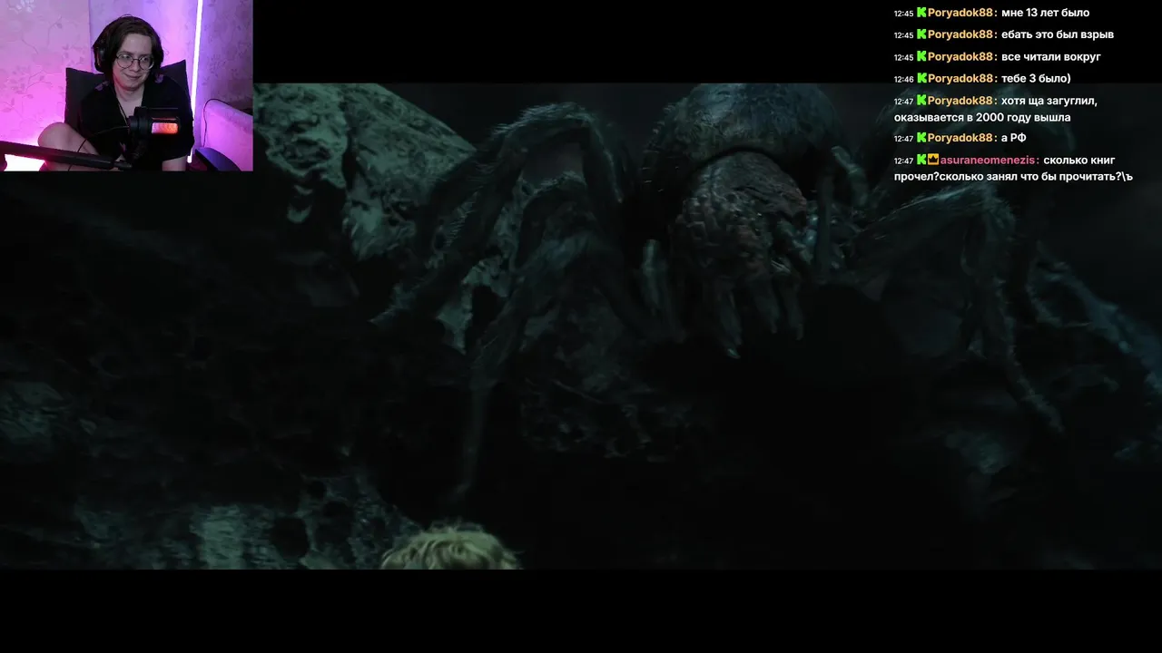Select chat text "хотя ща загуглил,"
Viewport: 1162px width, 653px height.
[1049, 101]
